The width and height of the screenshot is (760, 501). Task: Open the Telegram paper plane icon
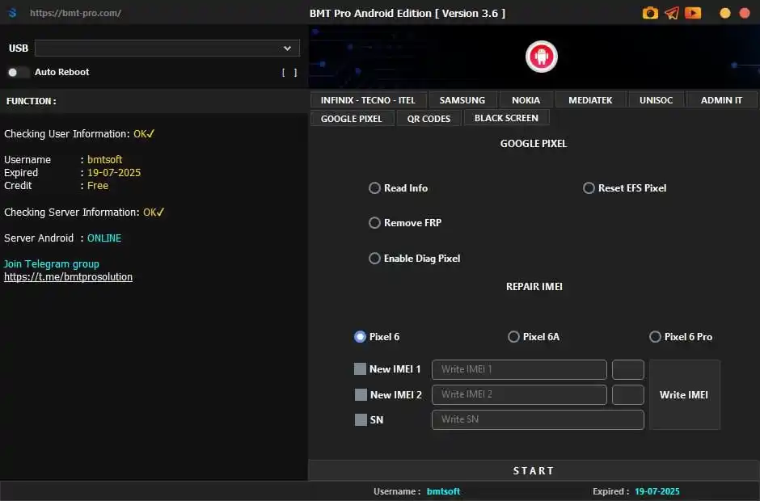click(x=671, y=13)
